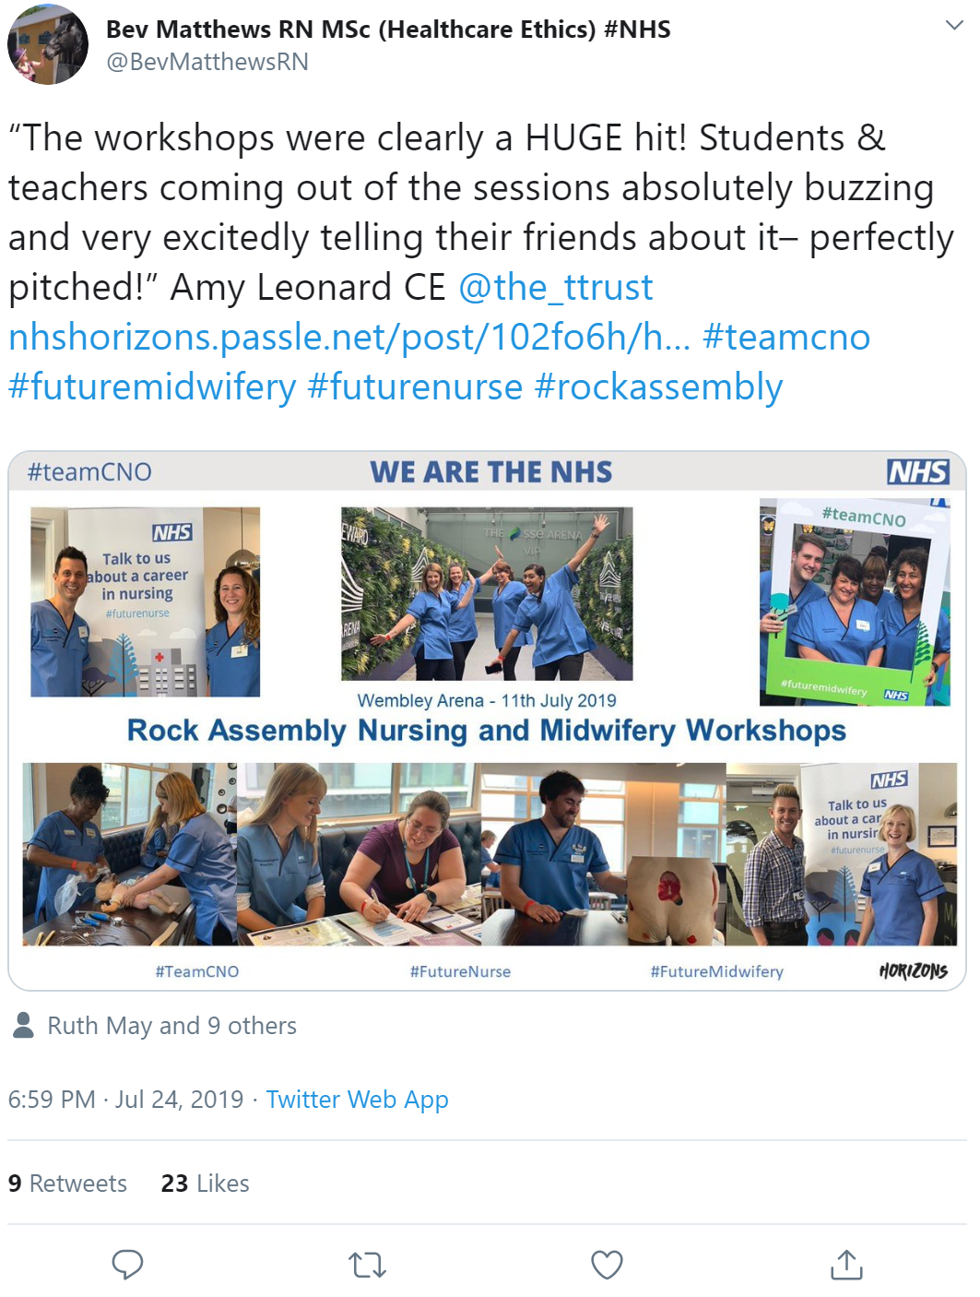View the 23 Likes list
Viewport: 980px width, 1297px height.
point(206,1184)
